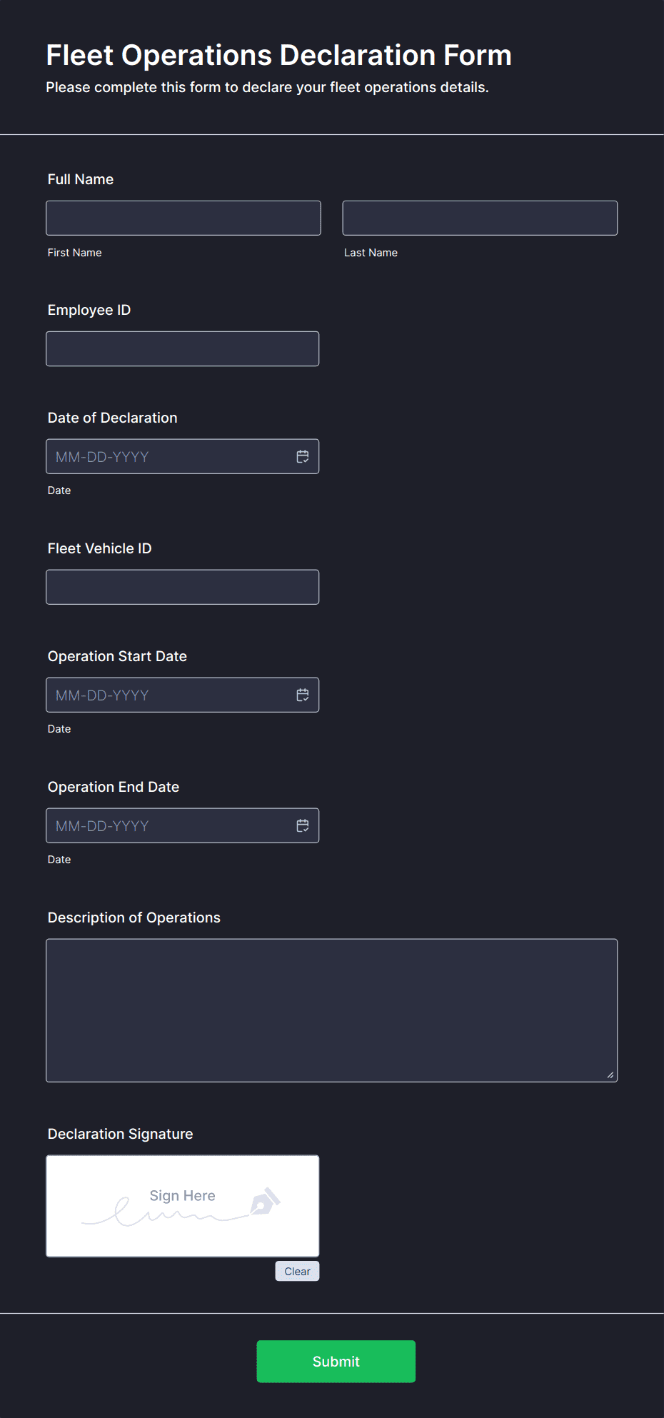Click the Full Name field label
This screenshot has width=664, height=1418.
click(x=81, y=179)
